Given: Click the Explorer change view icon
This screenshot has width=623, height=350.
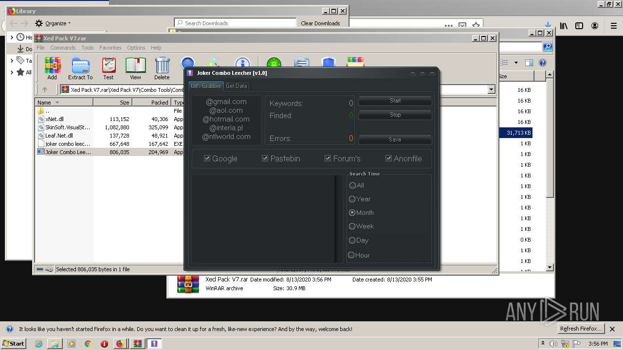Looking at the screenshot, I should pos(505,63).
